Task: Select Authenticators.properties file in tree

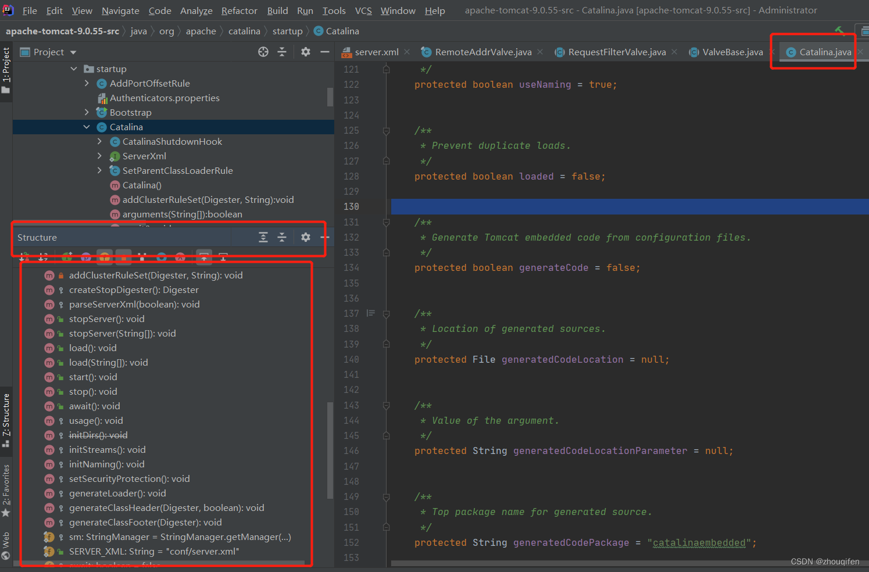Action: tap(164, 98)
